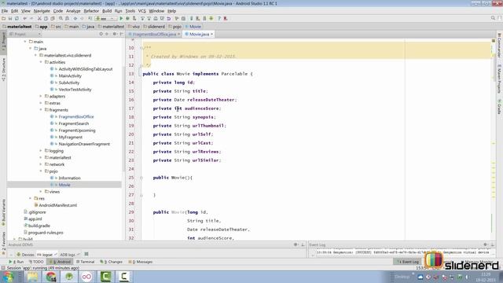Click the search everywhere magnifier icon
The width and height of the screenshot is (503, 283).
point(493,18)
